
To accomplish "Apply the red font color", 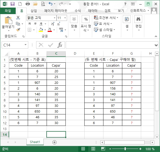I will click(x=50, y=30).
